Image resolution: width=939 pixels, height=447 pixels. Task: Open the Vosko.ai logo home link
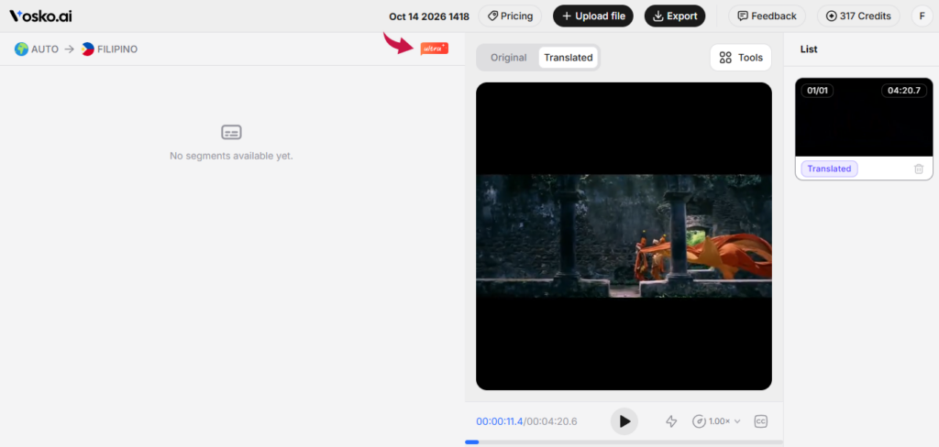pos(40,16)
